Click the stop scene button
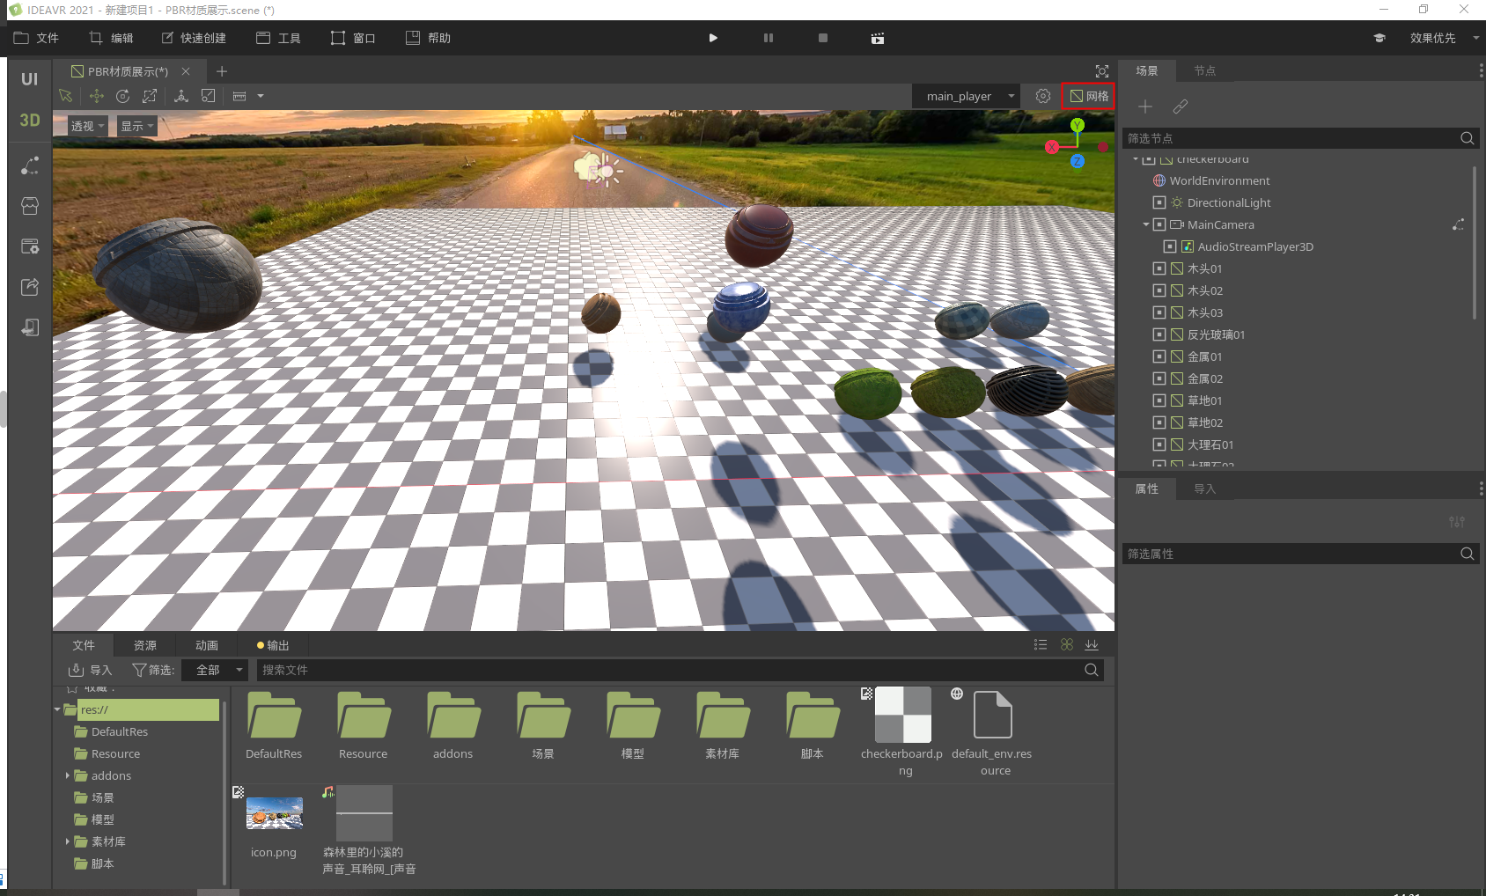1486x896 pixels. pyautogui.click(x=823, y=38)
